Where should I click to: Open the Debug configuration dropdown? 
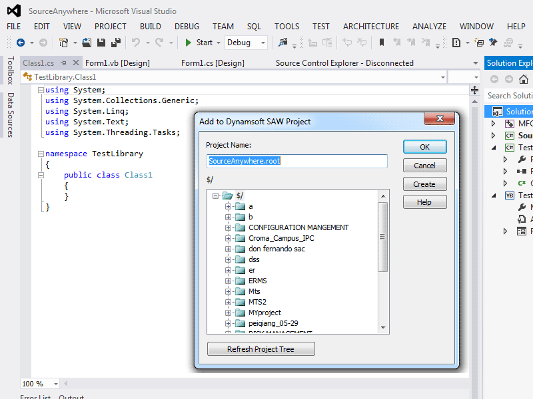click(246, 43)
